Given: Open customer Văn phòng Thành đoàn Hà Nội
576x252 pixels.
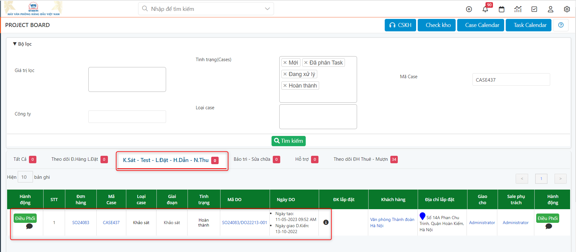Looking at the screenshot, I should coord(392,223).
